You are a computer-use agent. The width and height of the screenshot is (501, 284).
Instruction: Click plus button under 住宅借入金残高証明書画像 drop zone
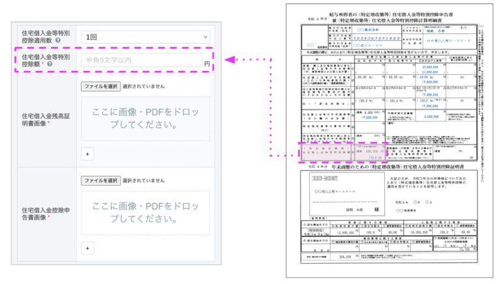click(88, 154)
